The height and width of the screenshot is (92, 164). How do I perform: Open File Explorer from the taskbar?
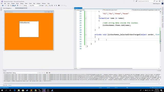(x=19, y=90)
